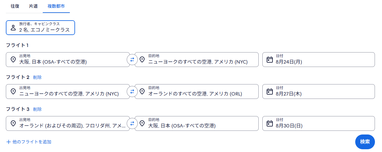The image size is (382, 152).
Task: Edit Flight 1 destination field (ニューヨーク)
Action: 198,60
